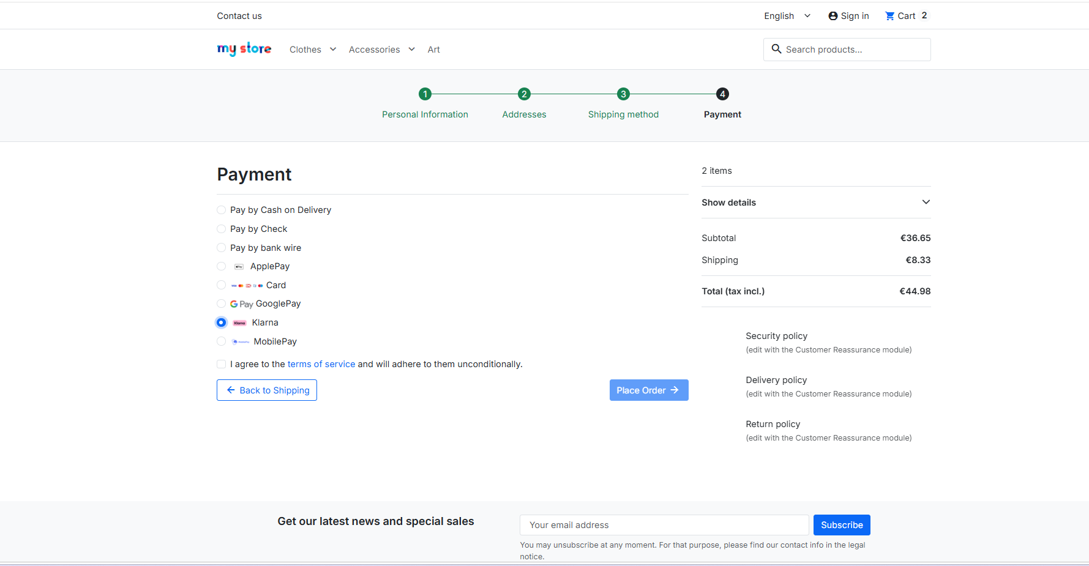Select Pay by Check radio button
Viewport: 1089px width, 566px height.
(x=222, y=229)
